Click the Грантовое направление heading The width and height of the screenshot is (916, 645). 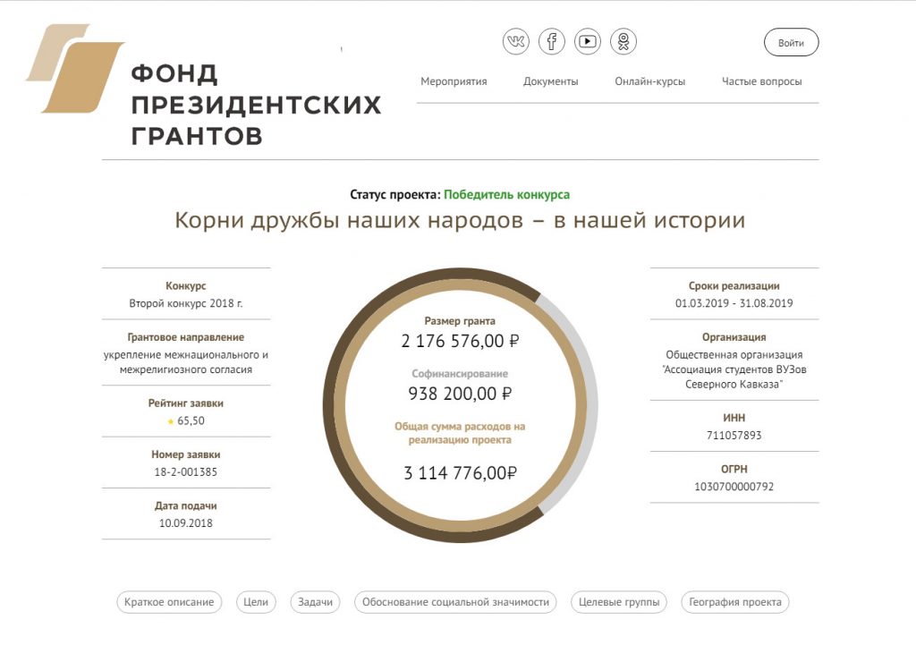186,337
